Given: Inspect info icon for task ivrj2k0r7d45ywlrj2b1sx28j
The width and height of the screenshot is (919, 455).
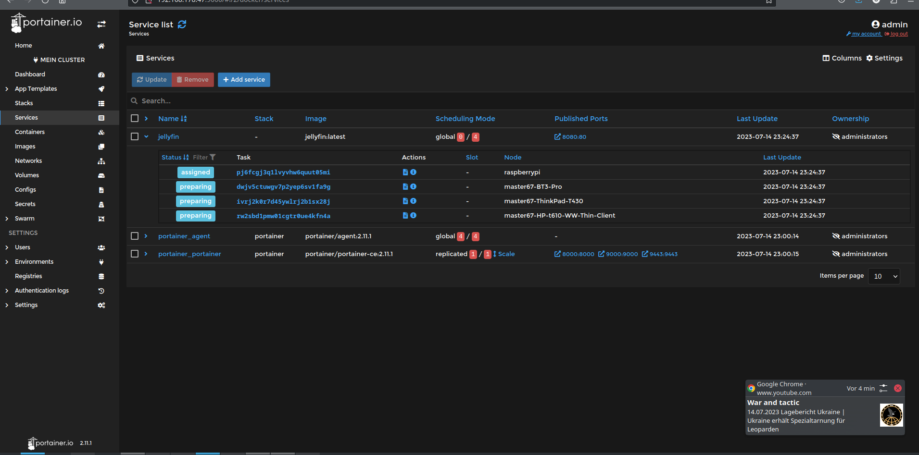Looking at the screenshot, I should 414,201.
